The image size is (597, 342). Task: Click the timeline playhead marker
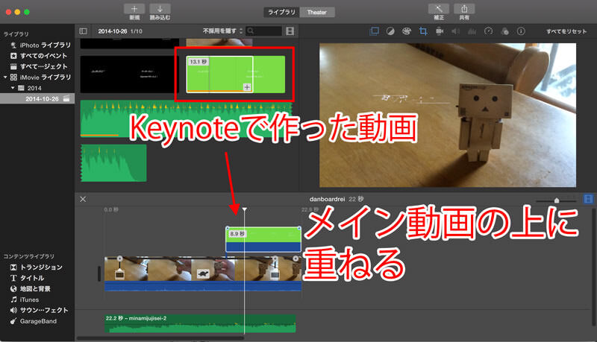(x=245, y=209)
